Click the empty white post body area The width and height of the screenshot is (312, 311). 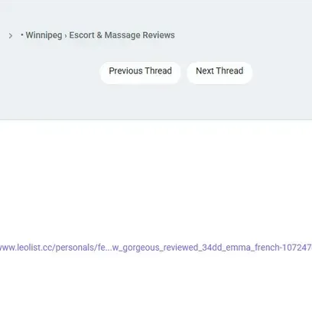[x=156, y=183]
